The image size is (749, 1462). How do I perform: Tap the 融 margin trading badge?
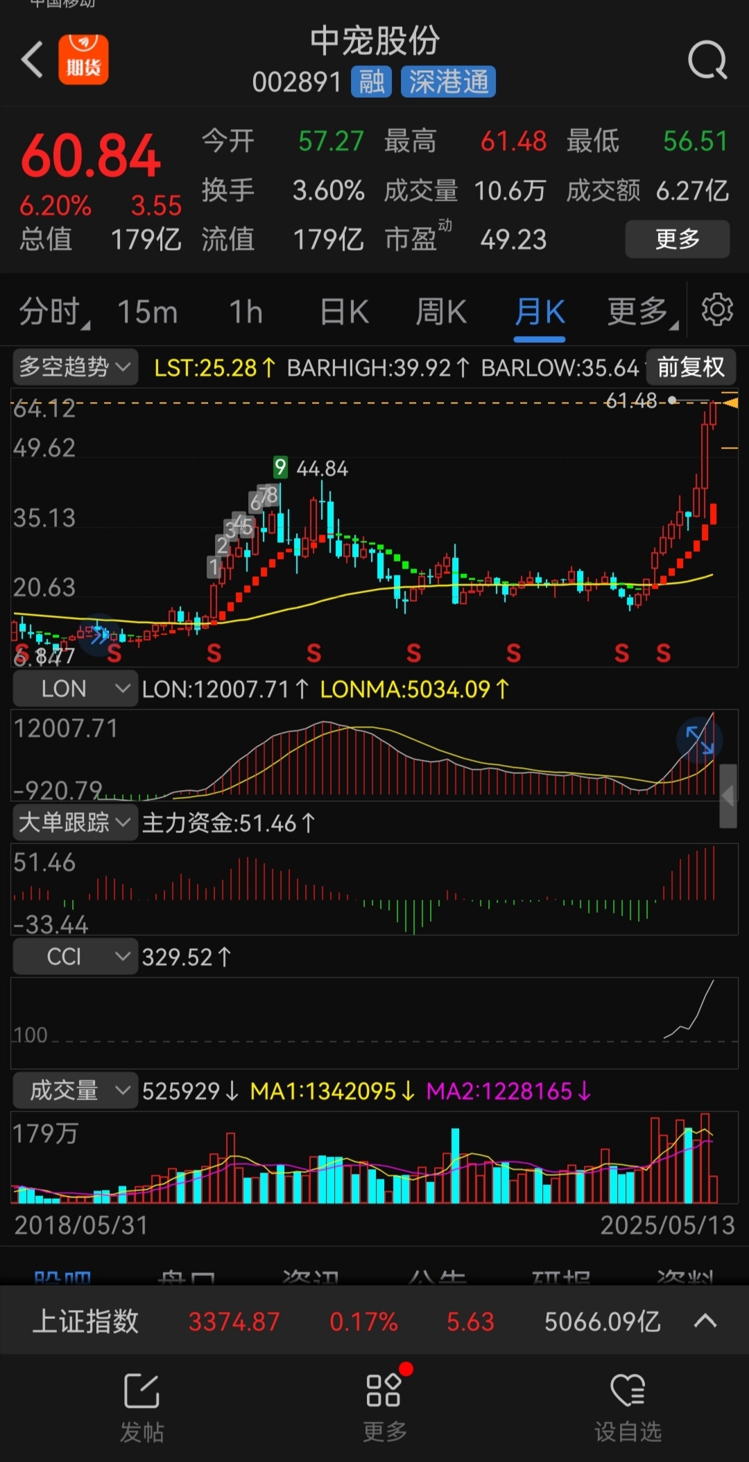tap(372, 82)
